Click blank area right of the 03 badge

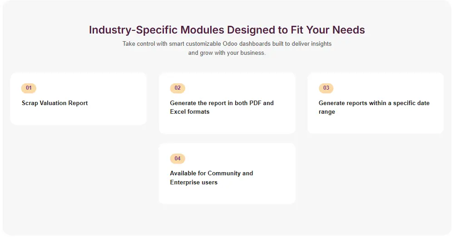tap(386, 88)
